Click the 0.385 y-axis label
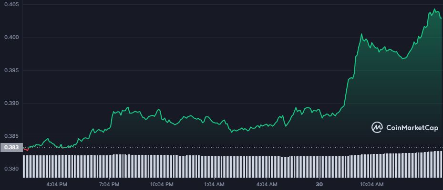This screenshot has height=190, width=443. (11, 136)
